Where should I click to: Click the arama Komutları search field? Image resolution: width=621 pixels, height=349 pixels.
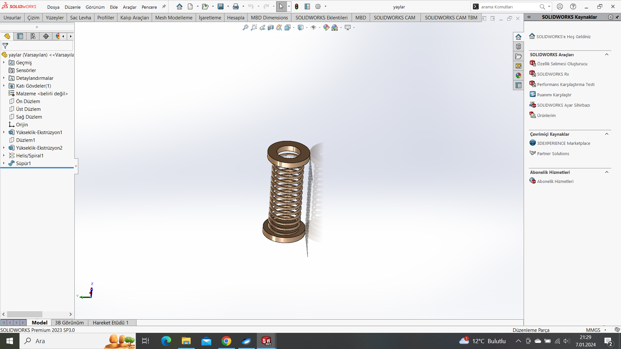508,7
